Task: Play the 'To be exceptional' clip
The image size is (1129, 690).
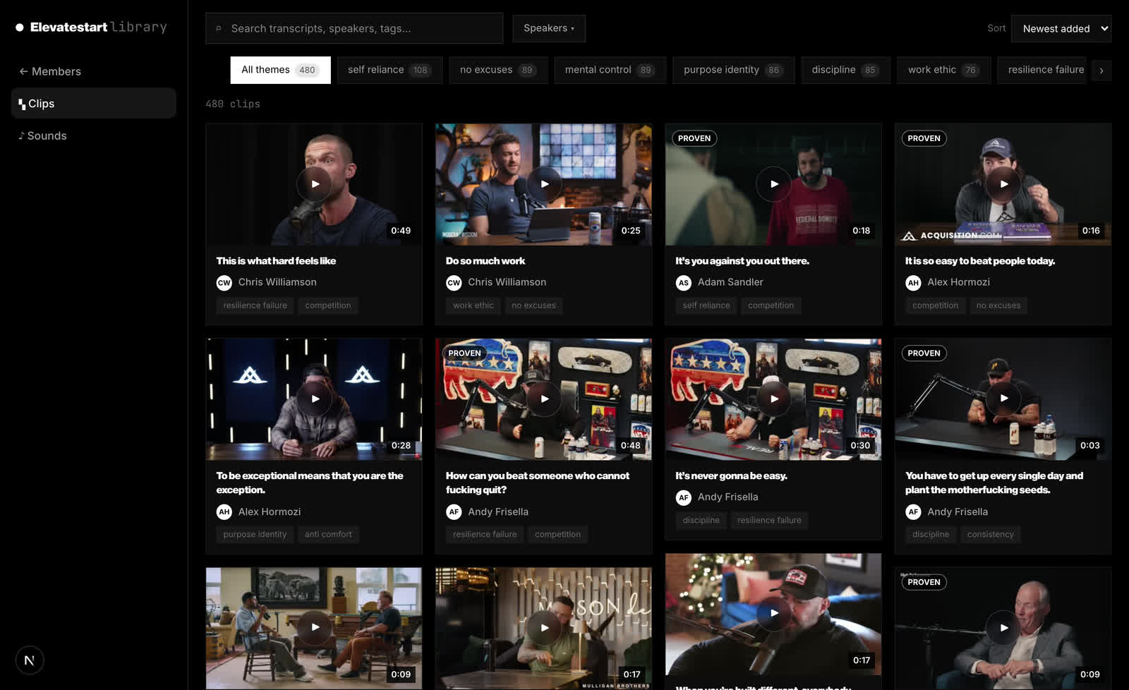Action: [x=314, y=399]
